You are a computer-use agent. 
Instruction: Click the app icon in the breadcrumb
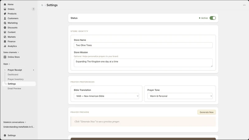tap(42, 5)
